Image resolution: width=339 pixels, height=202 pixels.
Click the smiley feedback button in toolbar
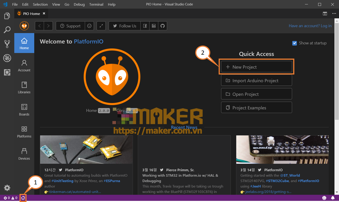click(89, 26)
